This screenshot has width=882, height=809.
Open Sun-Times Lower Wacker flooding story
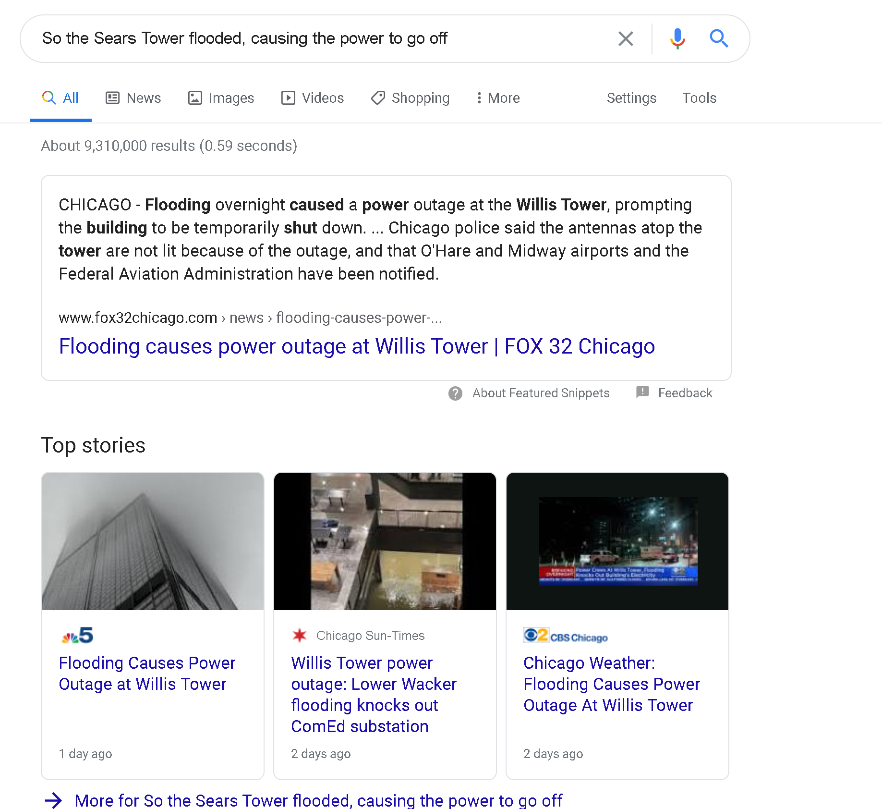point(374,694)
